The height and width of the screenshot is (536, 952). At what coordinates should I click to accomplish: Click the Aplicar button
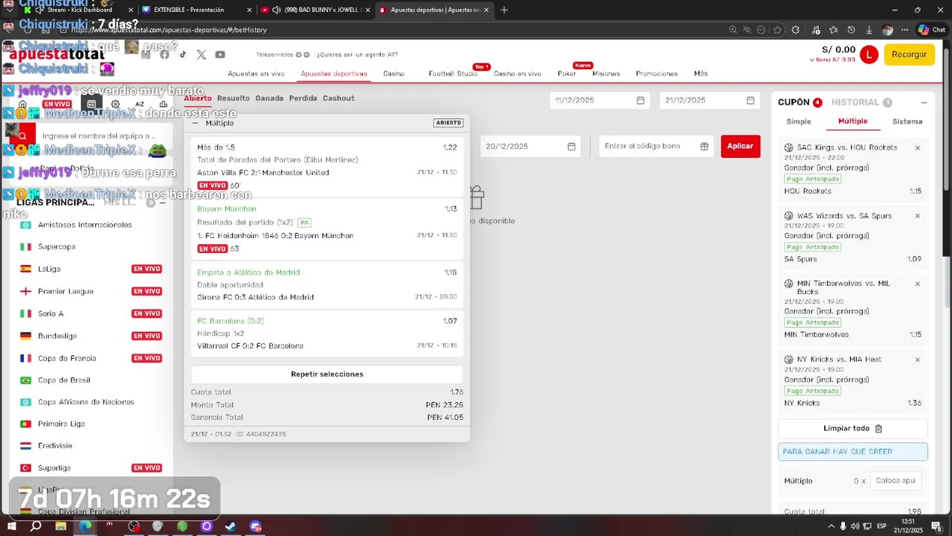(740, 146)
